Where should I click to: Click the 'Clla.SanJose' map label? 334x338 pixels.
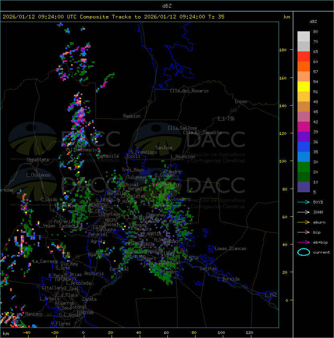(182, 128)
